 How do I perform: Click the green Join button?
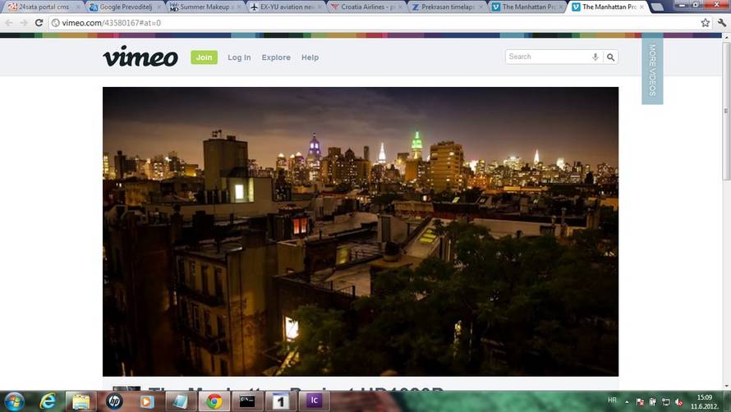205,57
